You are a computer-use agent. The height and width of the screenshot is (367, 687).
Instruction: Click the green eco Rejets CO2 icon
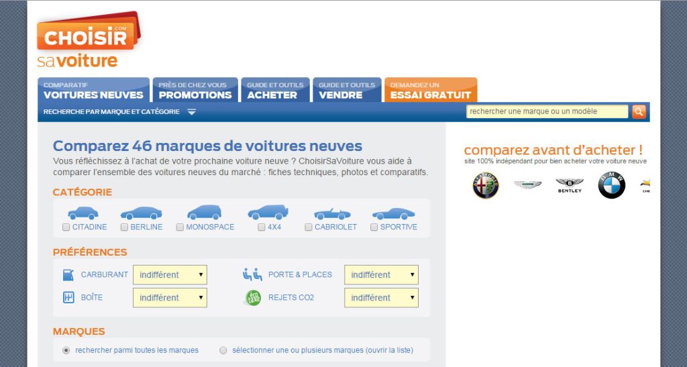pos(253,298)
